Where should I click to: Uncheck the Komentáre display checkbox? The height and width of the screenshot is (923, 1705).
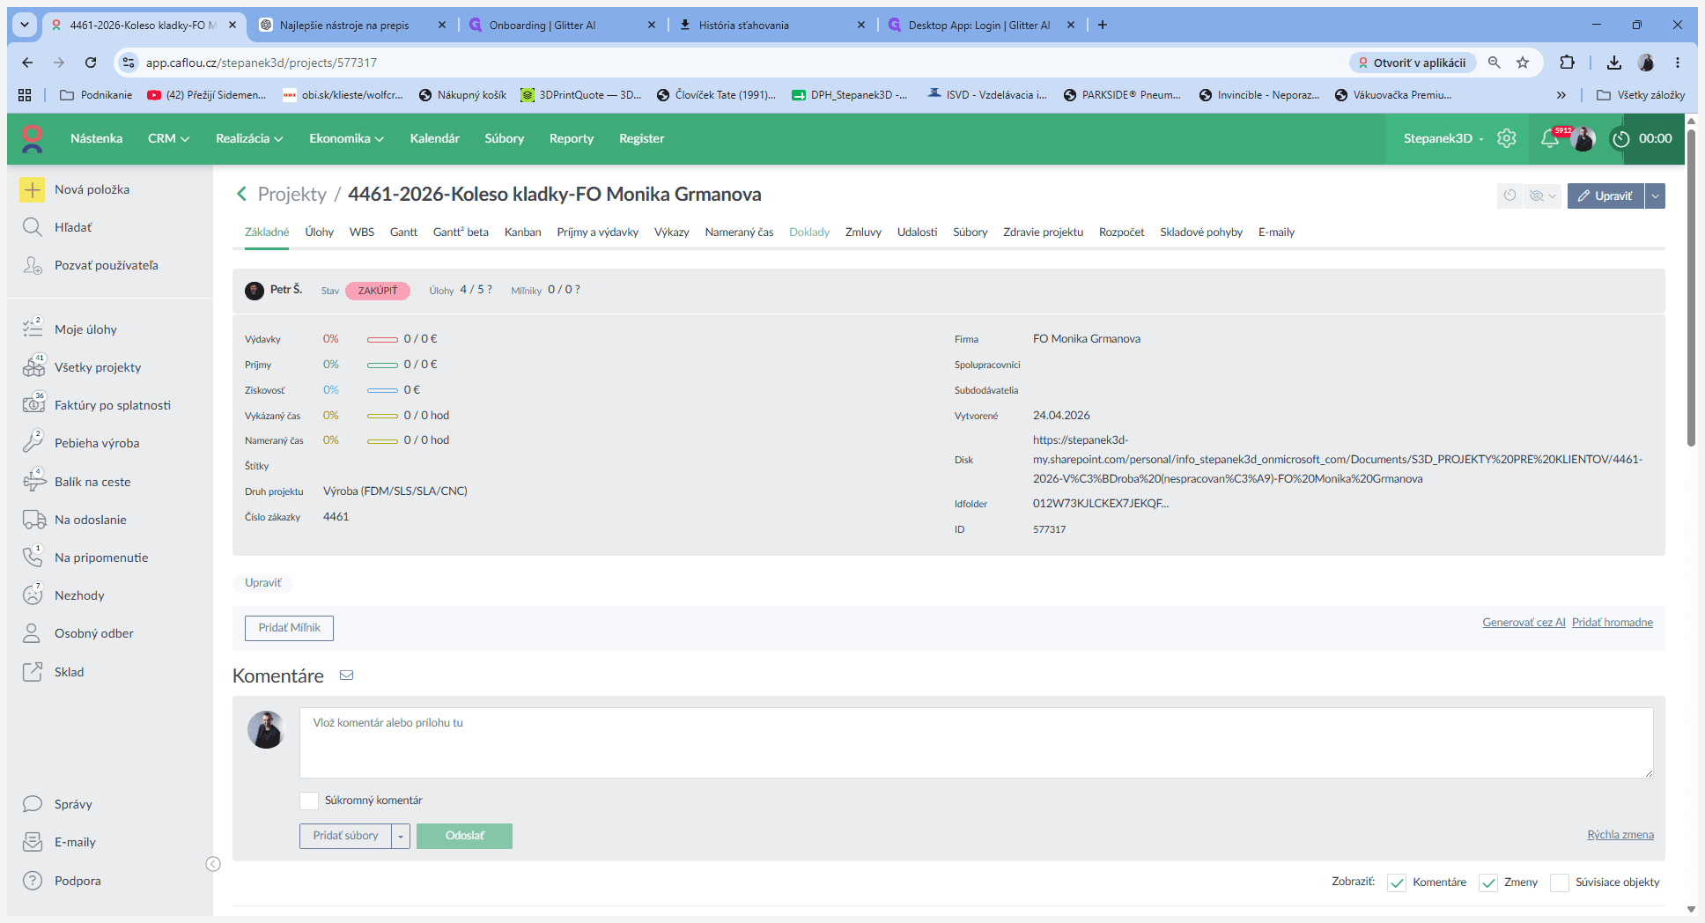click(1397, 882)
